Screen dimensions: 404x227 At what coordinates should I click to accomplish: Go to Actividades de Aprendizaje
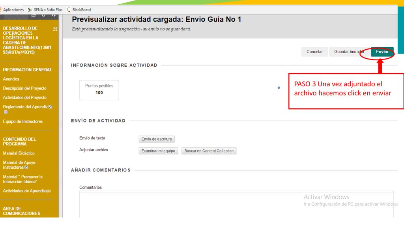pos(27,191)
